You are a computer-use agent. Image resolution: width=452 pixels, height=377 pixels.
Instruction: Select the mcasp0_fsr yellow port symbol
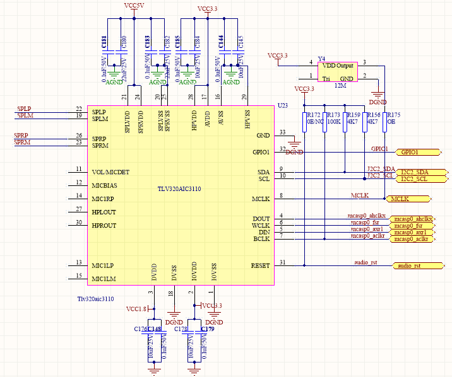[412, 226]
